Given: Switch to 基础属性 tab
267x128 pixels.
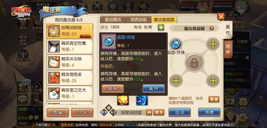Looking at the screenshot, I should 113,20.
